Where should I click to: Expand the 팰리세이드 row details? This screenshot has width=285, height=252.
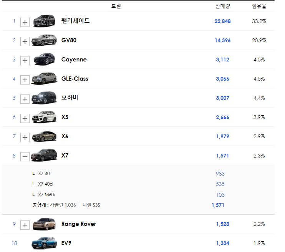point(25,22)
